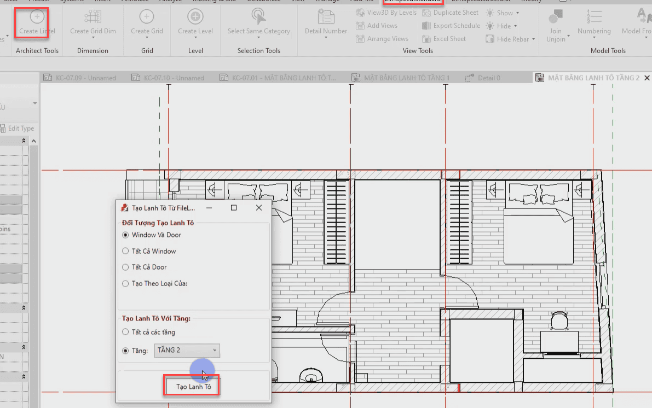Screen dimensions: 652x408
Task: Select the Tất cả các tầng option
Action: pyautogui.click(x=126, y=333)
